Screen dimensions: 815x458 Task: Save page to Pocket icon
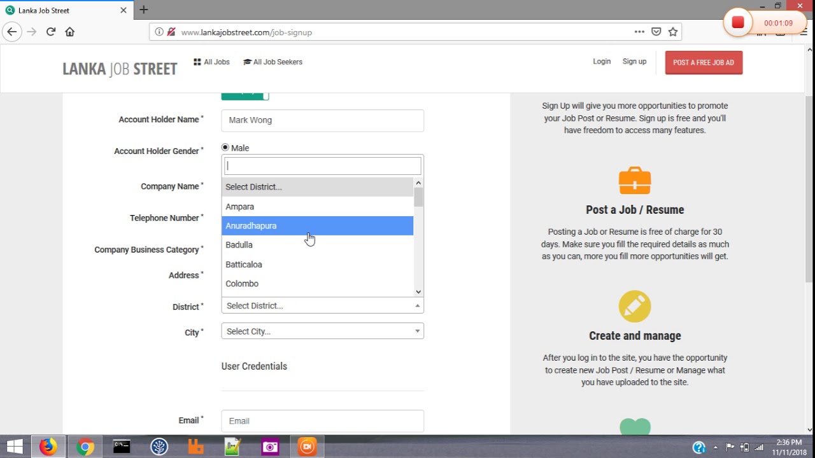[656, 32]
